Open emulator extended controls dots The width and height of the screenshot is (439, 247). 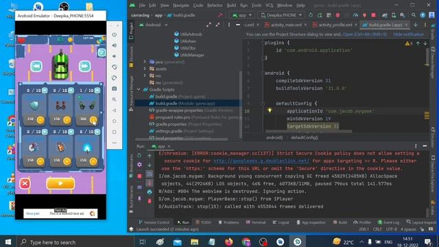115,143
